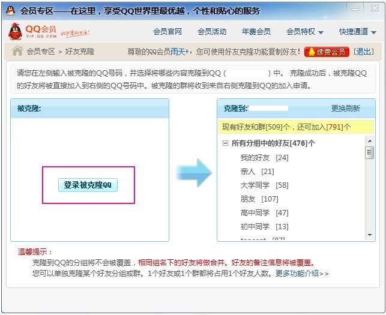Image resolution: width=386 pixels, height=315 pixels.
Task: Click the QQ会员 VIP logo
Action: pos(32,31)
